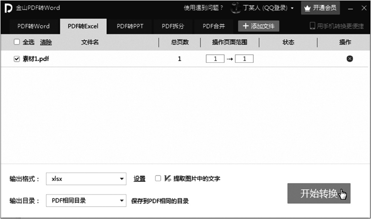
Task: Expand the 输出格式 xlsx dropdown
Action: click(x=122, y=179)
